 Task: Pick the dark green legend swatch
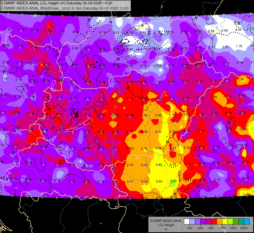coord(236,221)
